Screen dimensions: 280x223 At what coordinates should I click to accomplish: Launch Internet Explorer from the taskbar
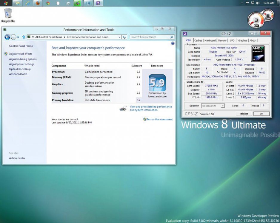(28, 3)
